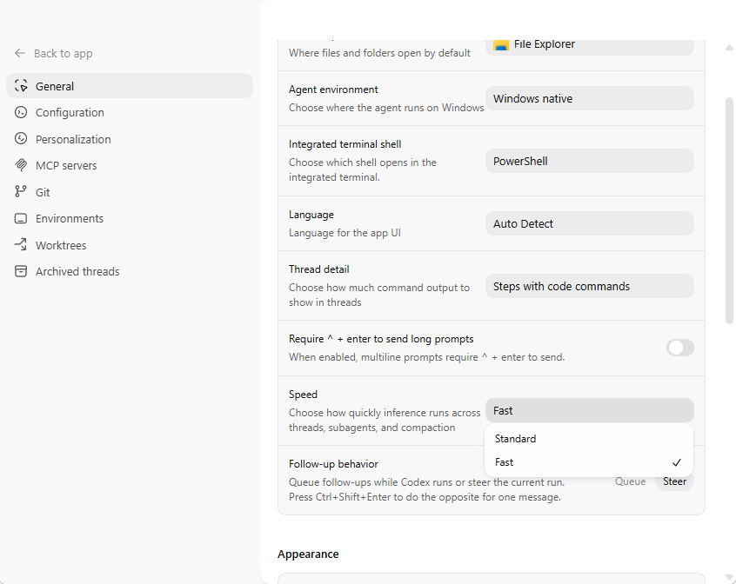Image resolution: width=736 pixels, height=584 pixels.
Task: Click the vertical scrollbar thumb
Action: pyautogui.click(x=729, y=210)
